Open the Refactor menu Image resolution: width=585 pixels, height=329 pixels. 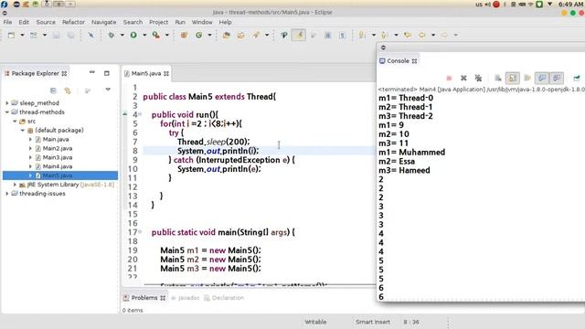tap(73, 22)
